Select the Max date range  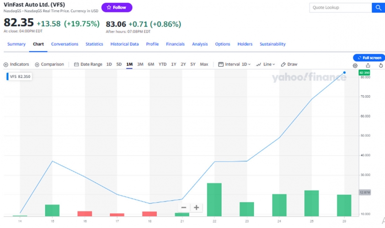204,64
